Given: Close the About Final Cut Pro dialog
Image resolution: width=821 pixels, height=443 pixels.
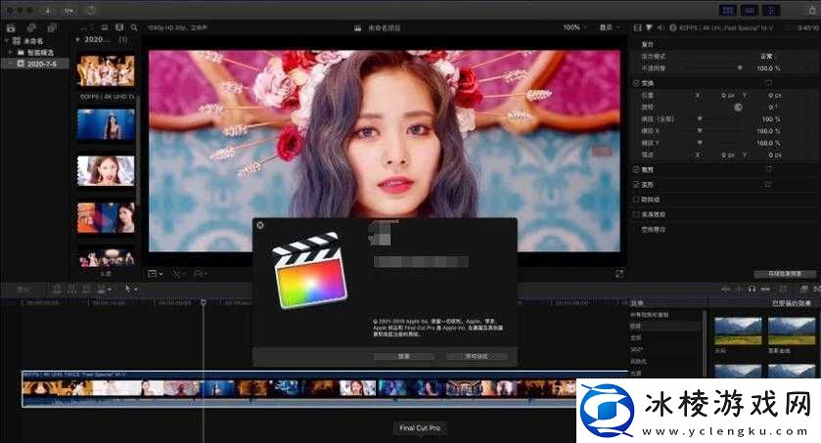Looking at the screenshot, I should pos(260,225).
